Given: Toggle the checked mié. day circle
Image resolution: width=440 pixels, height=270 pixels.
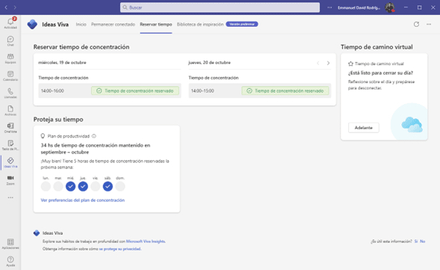Looking at the screenshot, I should tap(70, 186).
